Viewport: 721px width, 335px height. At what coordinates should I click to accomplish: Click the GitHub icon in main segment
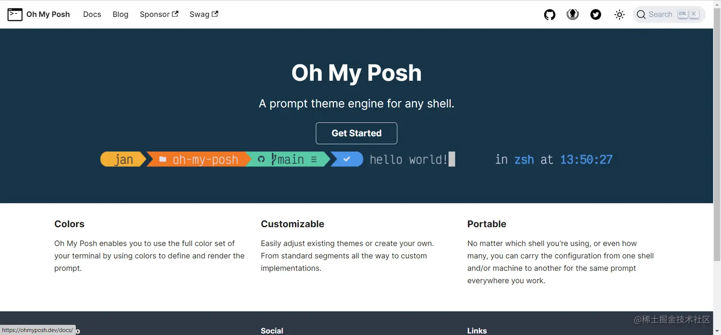261,159
